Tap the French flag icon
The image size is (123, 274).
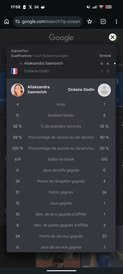14,71
